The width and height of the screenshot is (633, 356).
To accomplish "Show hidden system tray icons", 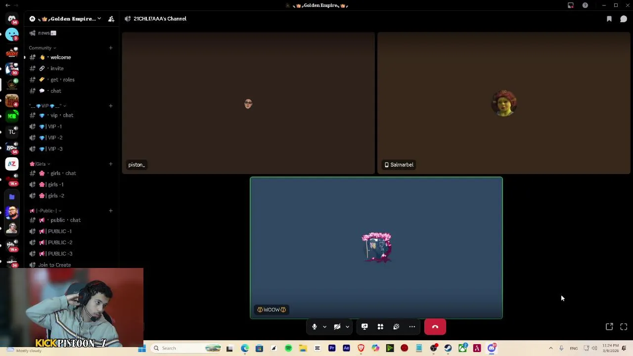I will click(x=550, y=348).
